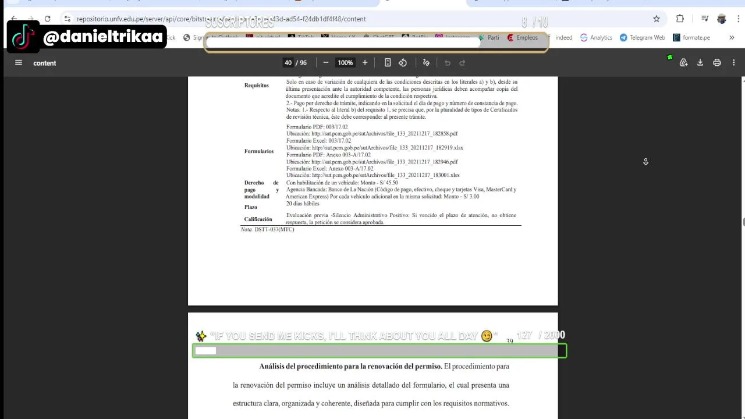Viewport: 745px width, 419px height.
Task: Click the 'Formularios' row label in the table
Action: 259,151
